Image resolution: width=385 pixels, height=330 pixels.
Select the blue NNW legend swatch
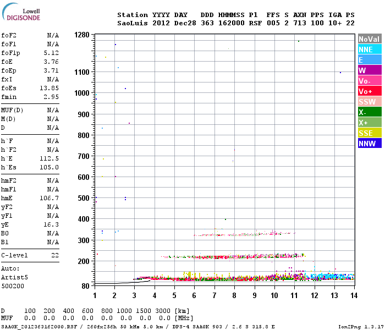(x=370, y=144)
